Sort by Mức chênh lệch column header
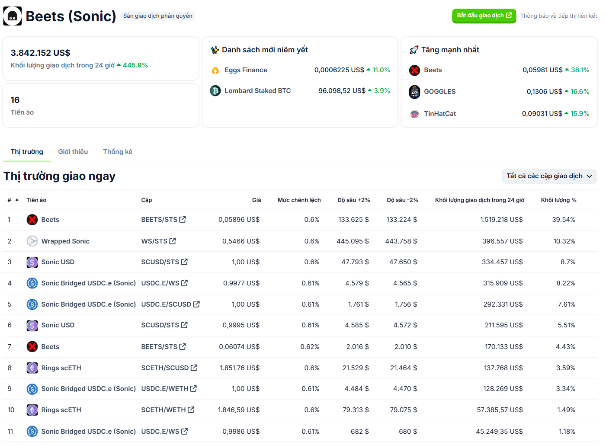This screenshot has width=606, height=445. coord(299,200)
